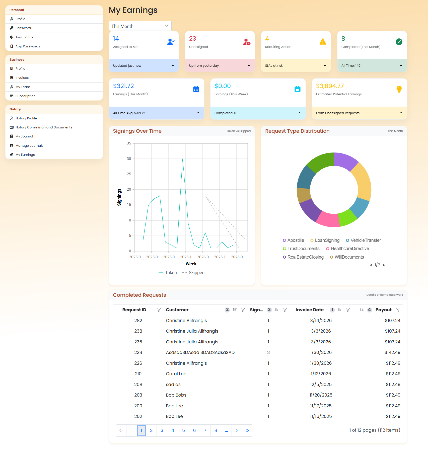Go to page 5 of requests
The image size is (428, 455).
pyautogui.click(x=184, y=431)
